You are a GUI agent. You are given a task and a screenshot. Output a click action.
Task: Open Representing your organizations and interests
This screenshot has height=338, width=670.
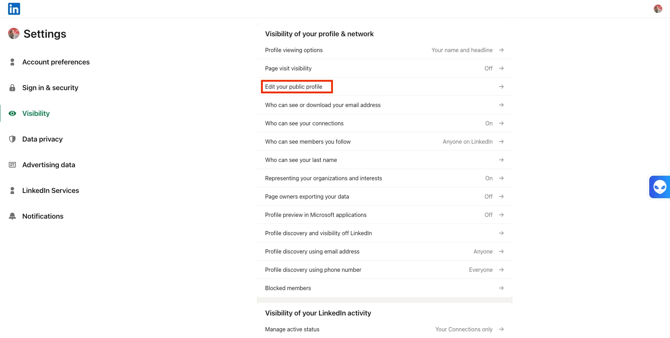384,178
